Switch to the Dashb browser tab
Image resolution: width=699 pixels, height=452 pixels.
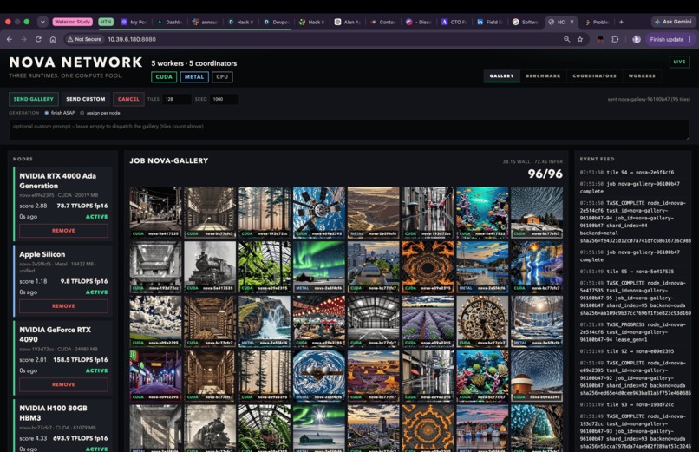pos(169,22)
